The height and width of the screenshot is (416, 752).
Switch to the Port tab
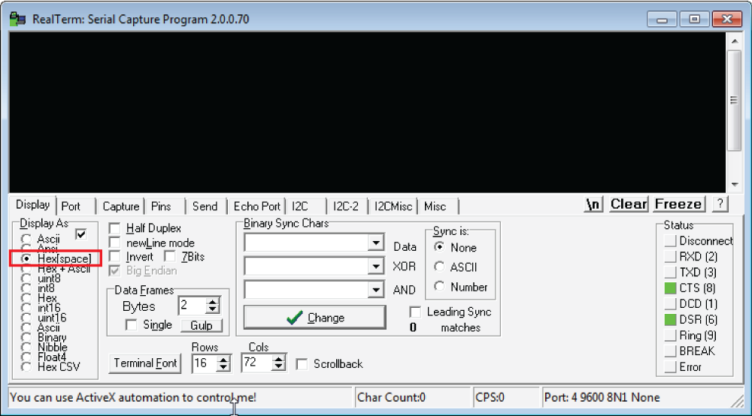coord(71,206)
